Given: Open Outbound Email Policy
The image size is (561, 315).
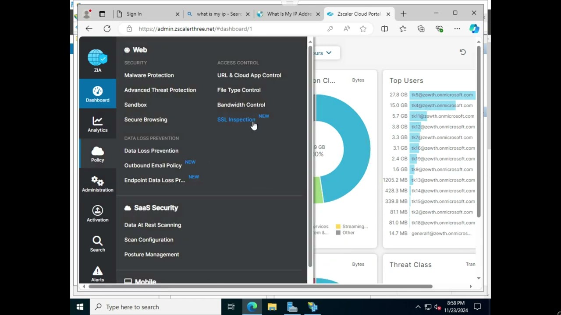Looking at the screenshot, I should (153, 165).
